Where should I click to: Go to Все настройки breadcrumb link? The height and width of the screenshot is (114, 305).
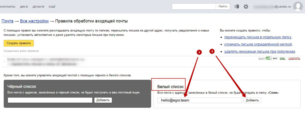pos(34,21)
